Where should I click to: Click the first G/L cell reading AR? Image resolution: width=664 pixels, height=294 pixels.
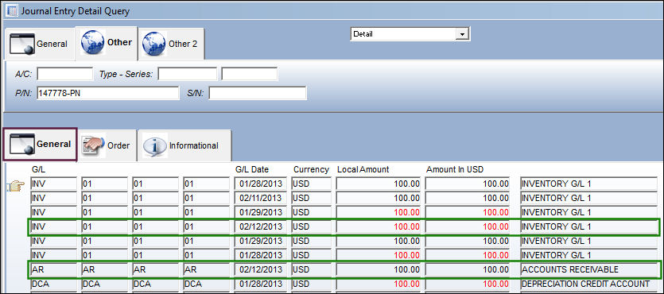tap(54, 270)
